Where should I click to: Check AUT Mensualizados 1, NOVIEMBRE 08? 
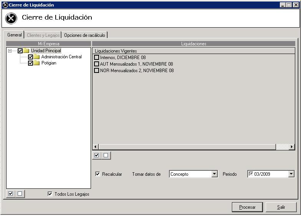(97, 64)
